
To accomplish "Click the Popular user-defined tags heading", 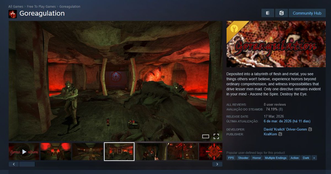I will 256,153.
